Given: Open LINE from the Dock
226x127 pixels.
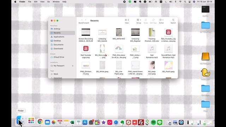Looking at the screenshot, I should point(160,122).
